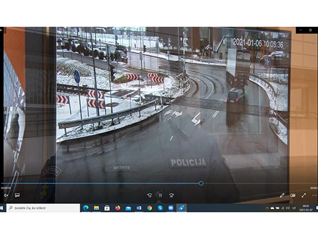This screenshot has height=239, width=318.
Task: Launch Firefox from the taskbar
Action: click(x=118, y=208)
